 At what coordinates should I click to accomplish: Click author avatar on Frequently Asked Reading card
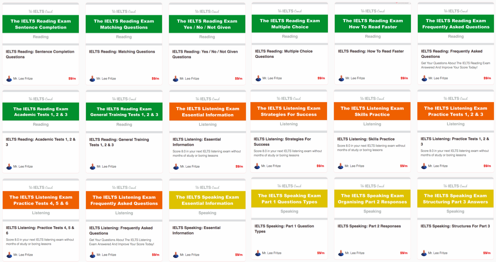pos(424,78)
